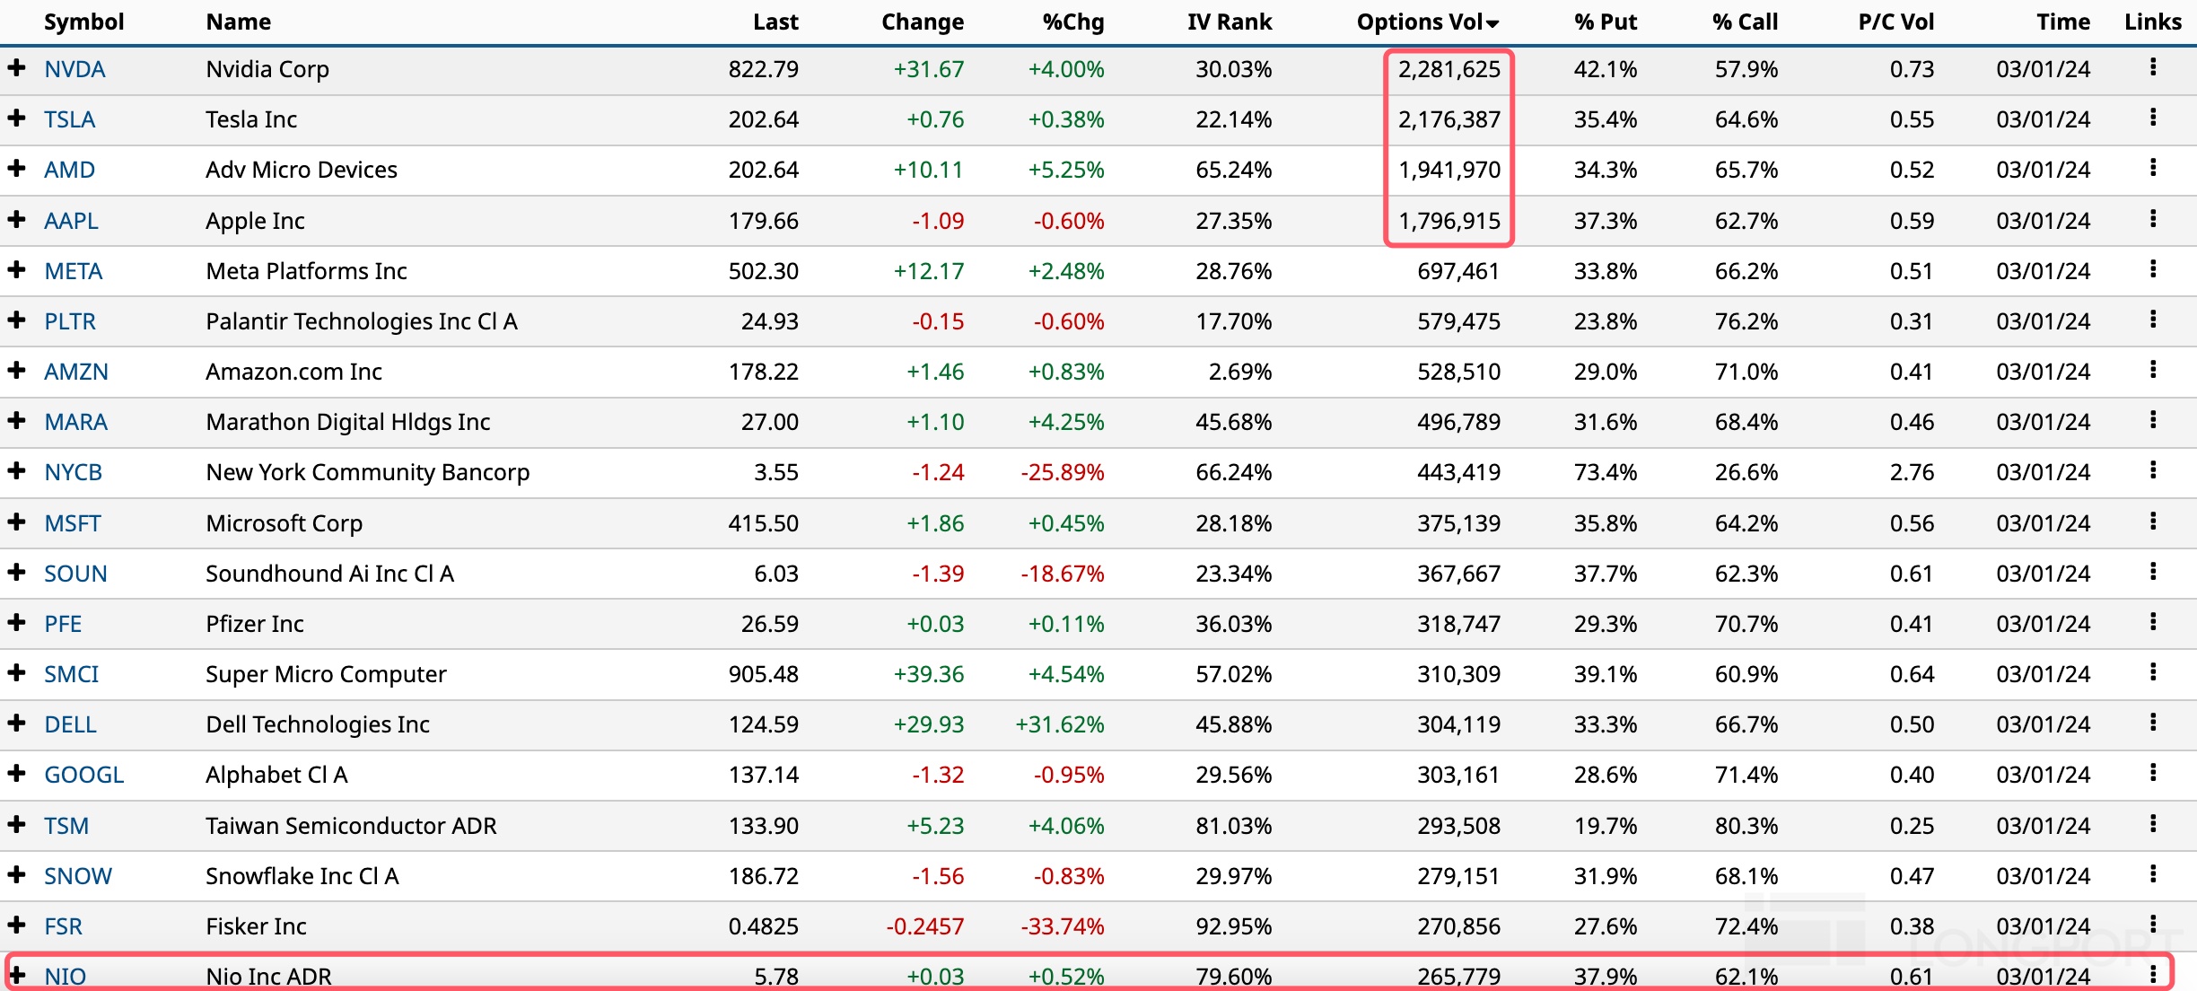Click the TSM ticker link

66,826
